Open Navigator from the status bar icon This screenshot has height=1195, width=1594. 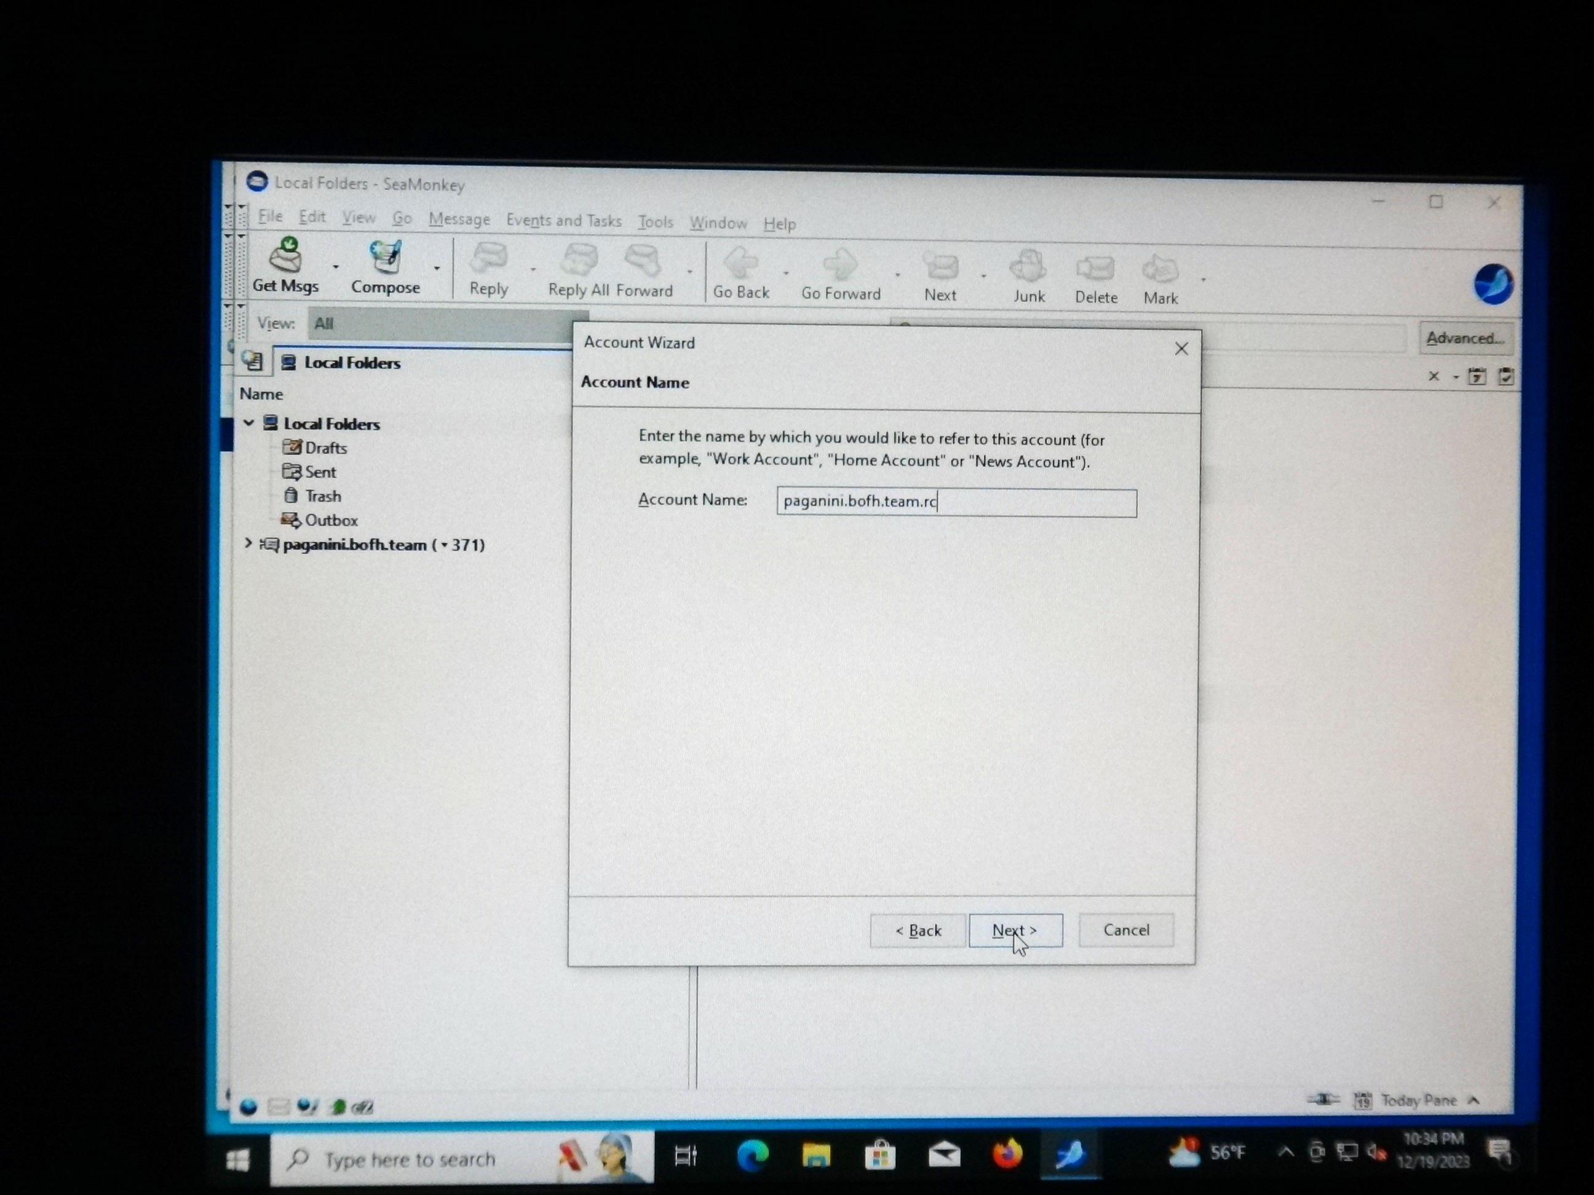pos(248,1106)
